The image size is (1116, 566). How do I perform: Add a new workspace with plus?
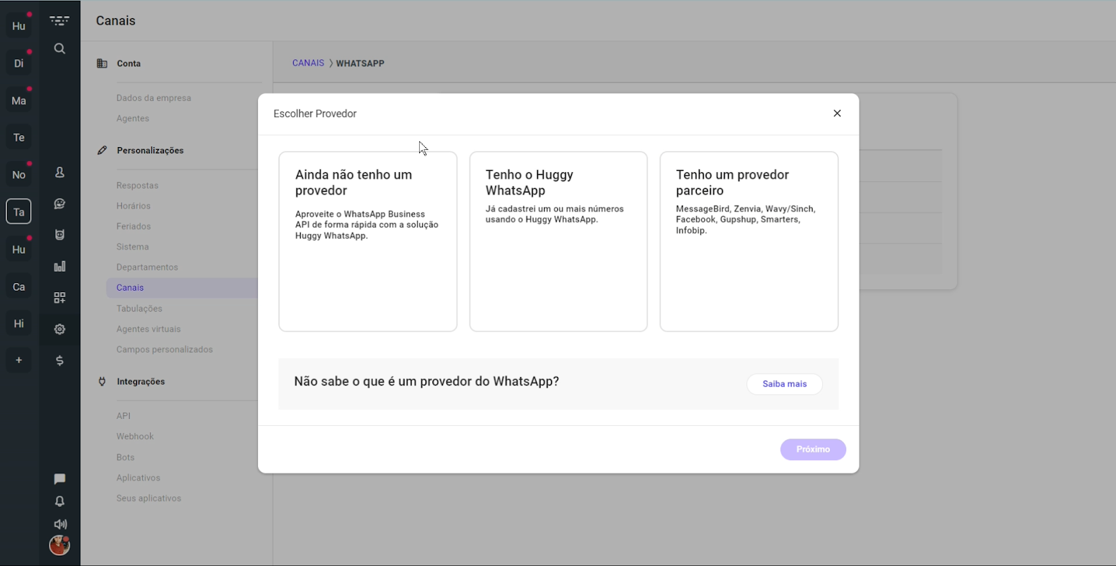(x=19, y=360)
